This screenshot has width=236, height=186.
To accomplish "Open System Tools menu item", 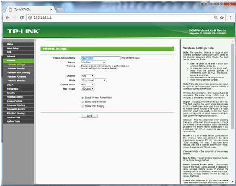I will pos(19,121).
